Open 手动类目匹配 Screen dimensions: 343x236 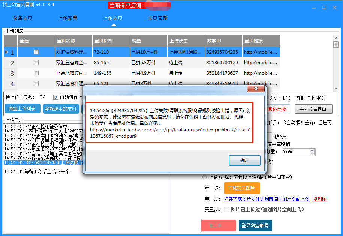click(x=313, y=109)
